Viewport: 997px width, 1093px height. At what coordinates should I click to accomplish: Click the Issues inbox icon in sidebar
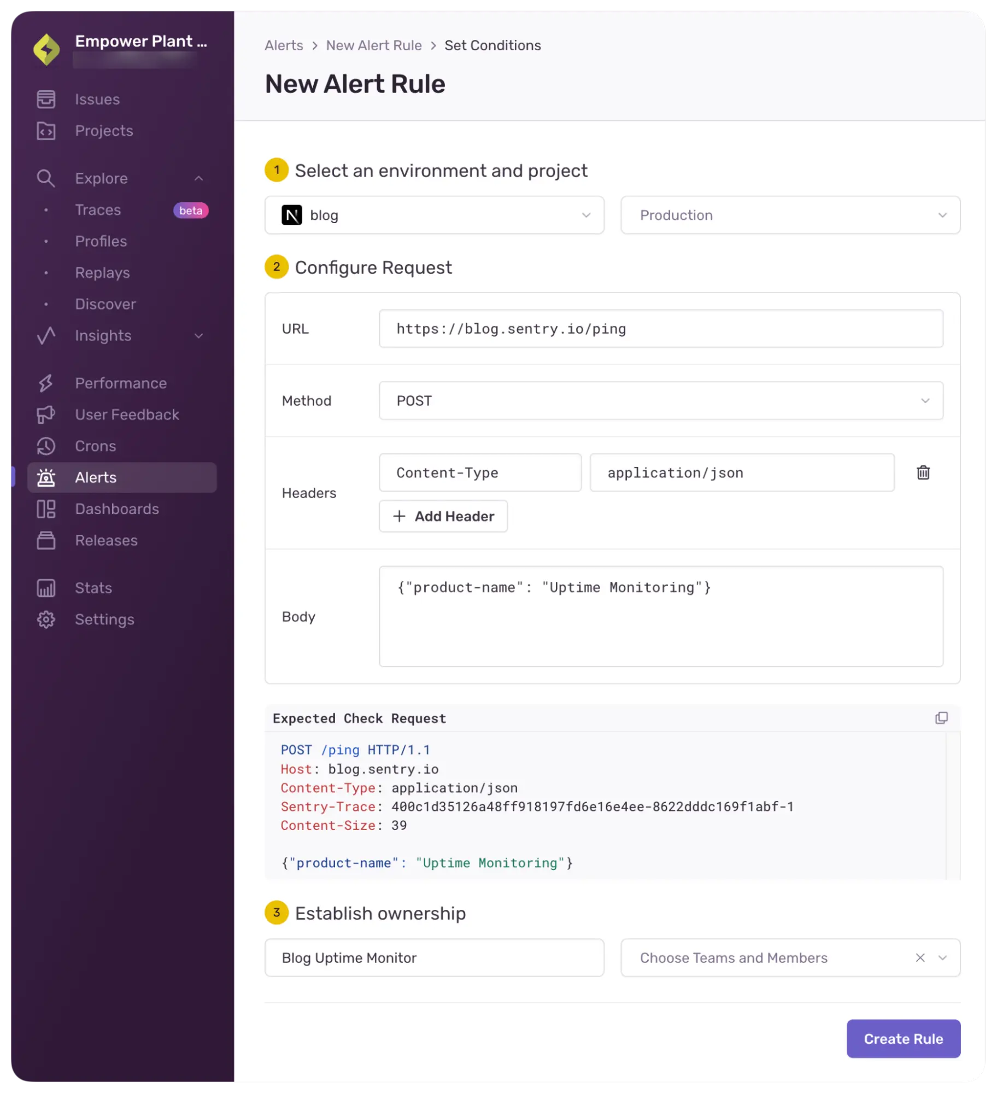(46, 99)
